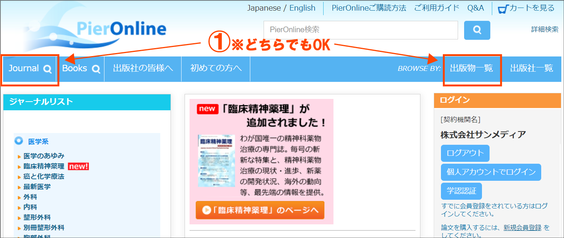Open ご利用ガイド link

437,8
